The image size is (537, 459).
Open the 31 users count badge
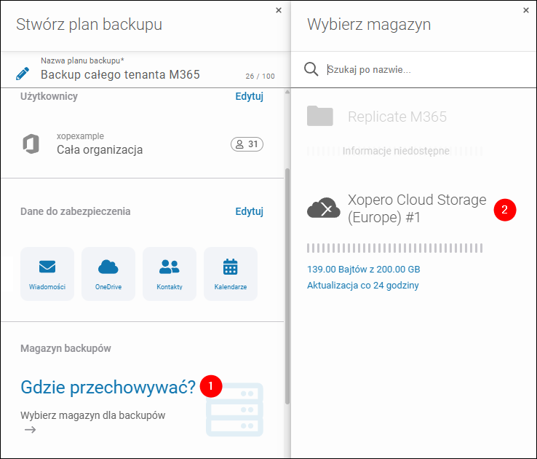click(247, 144)
